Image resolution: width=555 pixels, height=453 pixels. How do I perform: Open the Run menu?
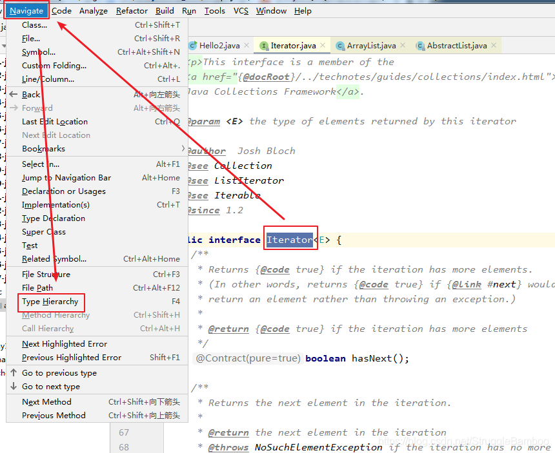(x=189, y=11)
